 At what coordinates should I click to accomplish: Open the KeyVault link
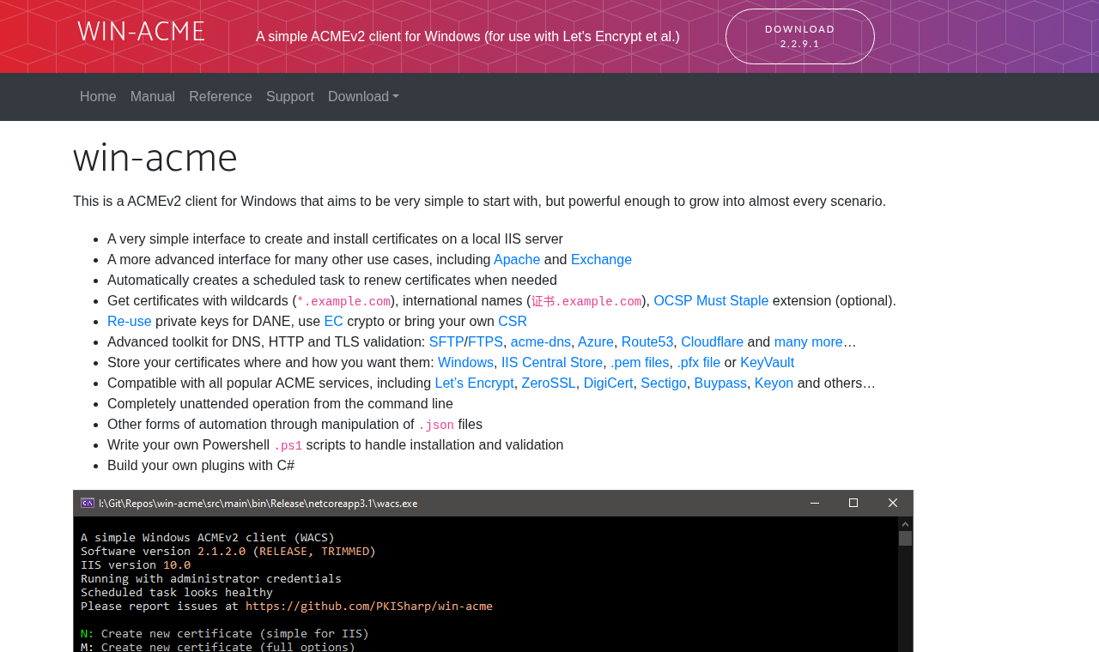coord(768,363)
